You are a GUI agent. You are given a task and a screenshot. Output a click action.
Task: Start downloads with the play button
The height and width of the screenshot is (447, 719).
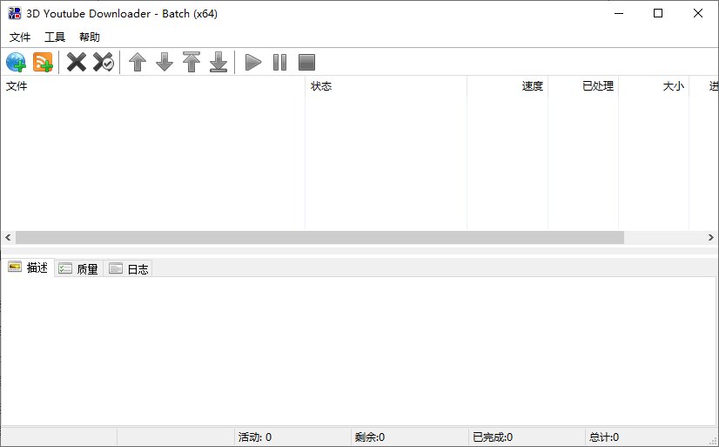[252, 62]
